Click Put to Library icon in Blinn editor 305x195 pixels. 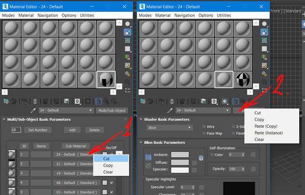pos(203,101)
